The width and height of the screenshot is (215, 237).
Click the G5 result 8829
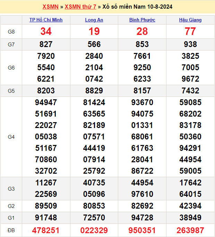[x=94, y=91]
